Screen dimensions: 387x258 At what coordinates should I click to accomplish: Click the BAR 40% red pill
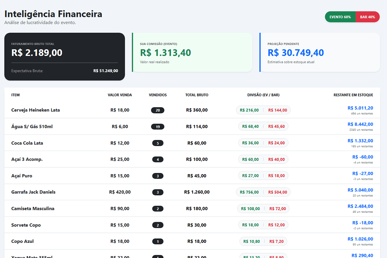pyautogui.click(x=368, y=17)
